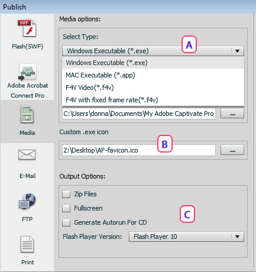Collapse the Select Type dropdown arrow

click(x=238, y=51)
